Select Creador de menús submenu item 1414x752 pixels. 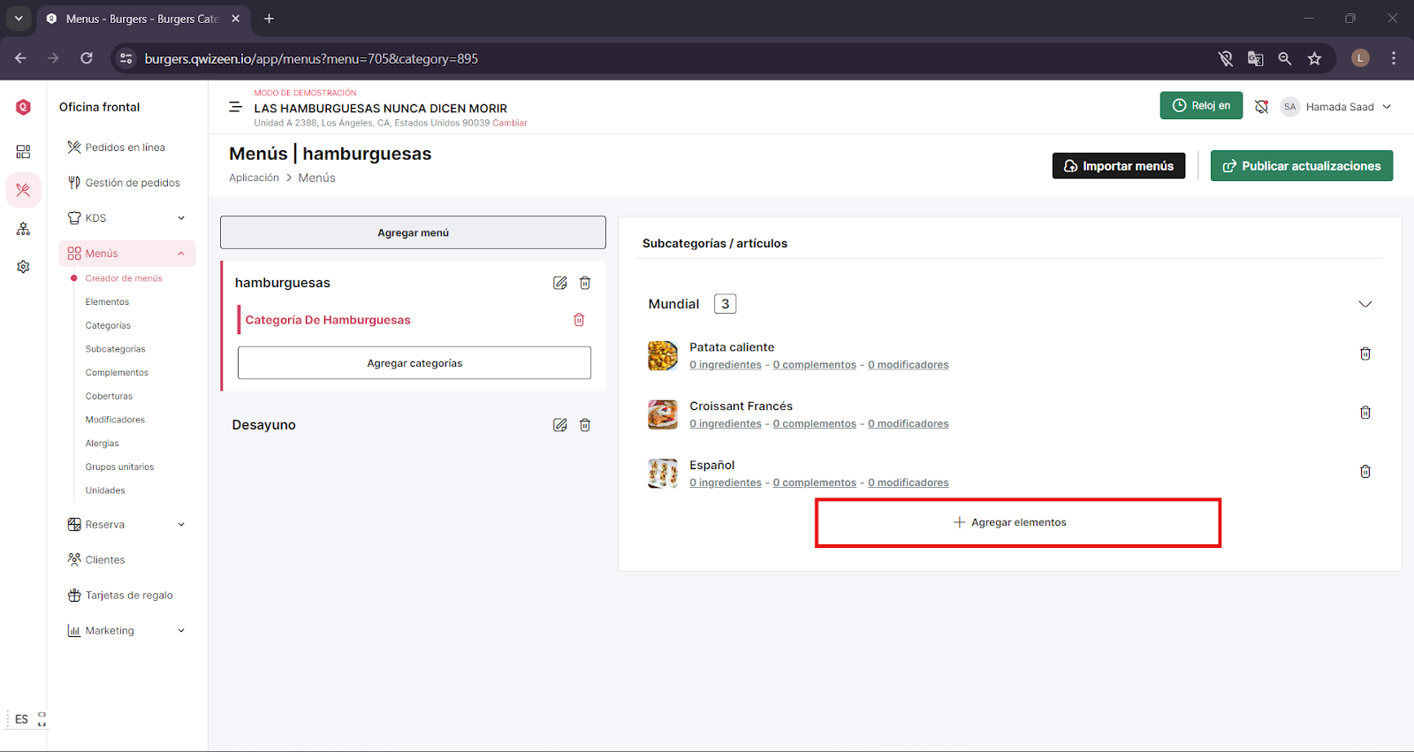[x=124, y=278]
